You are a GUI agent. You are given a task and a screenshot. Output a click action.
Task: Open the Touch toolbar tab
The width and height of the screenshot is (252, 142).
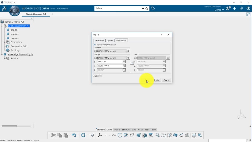[154, 130]
